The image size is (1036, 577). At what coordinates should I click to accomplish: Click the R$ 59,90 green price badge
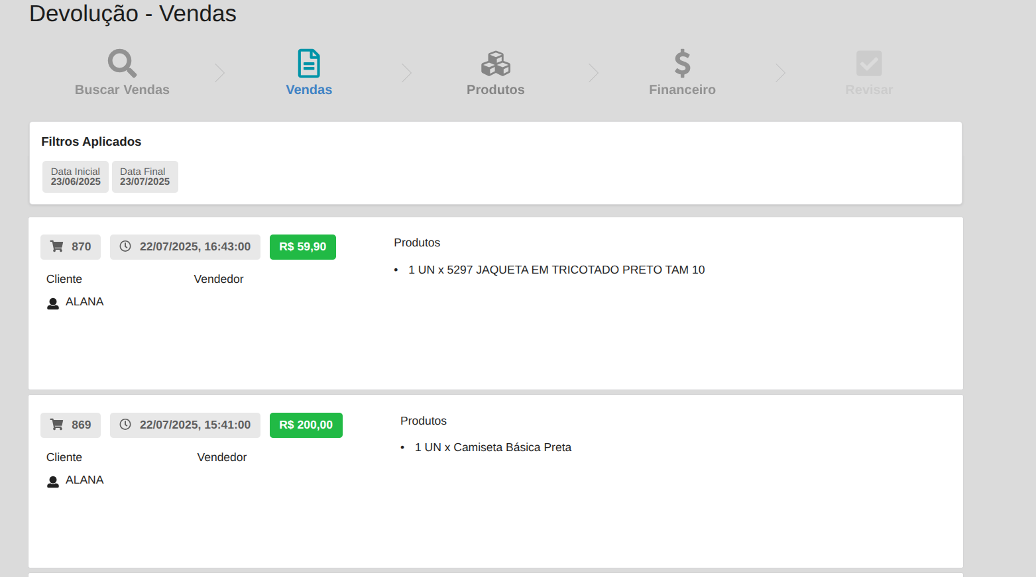(x=302, y=247)
